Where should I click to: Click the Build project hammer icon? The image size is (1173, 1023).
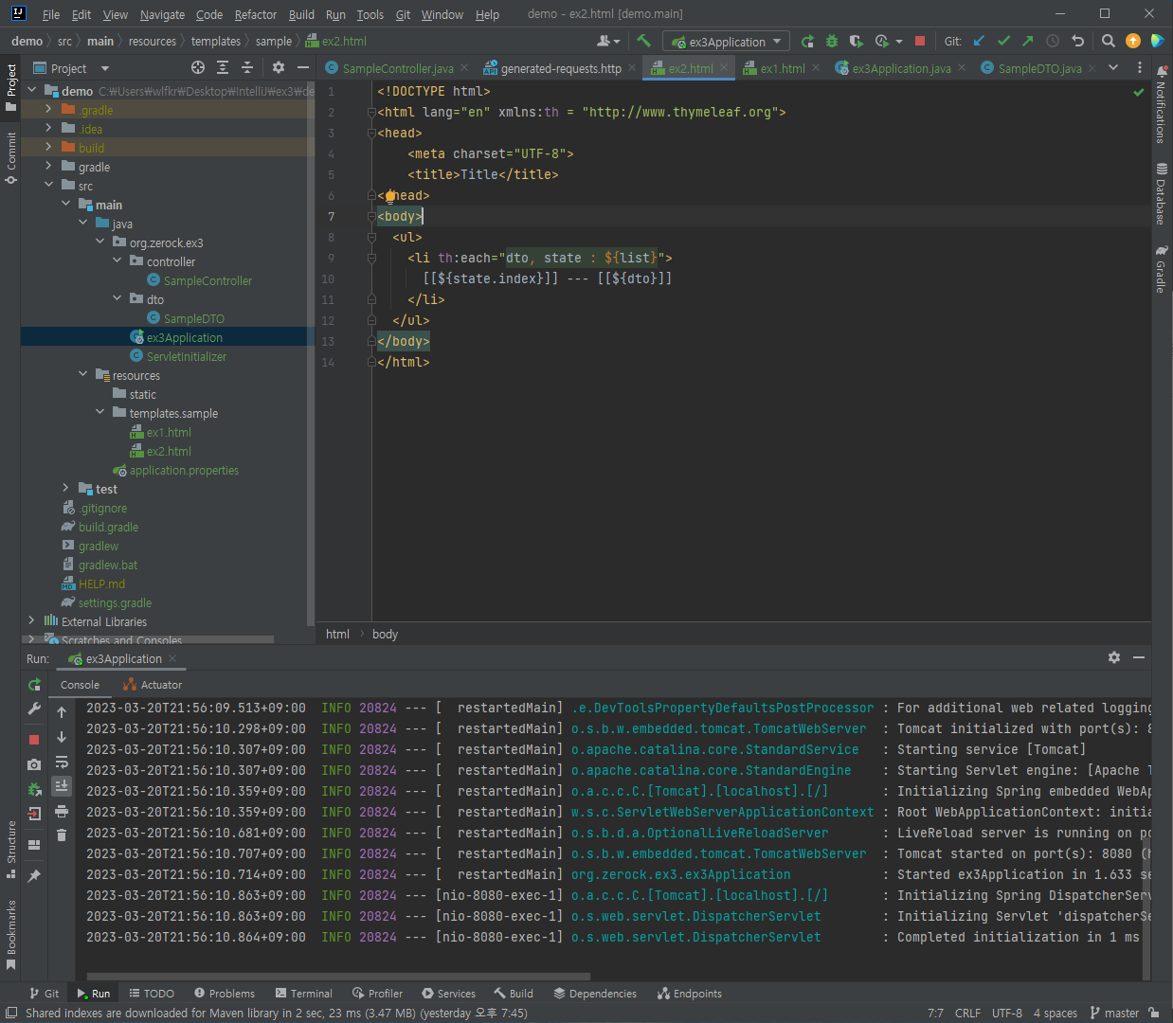(x=644, y=41)
